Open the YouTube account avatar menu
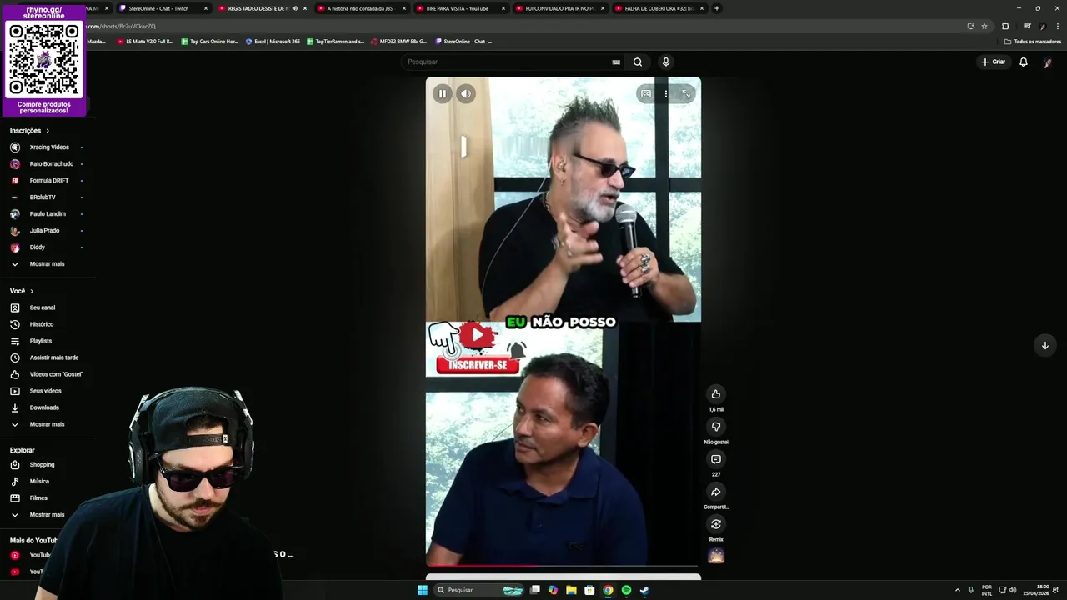Screen dimensions: 1067x600 (x=1047, y=62)
